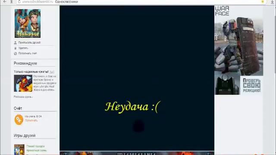Screen dimensions: 276x155
Task: Open friends' game thumbnail under Игры друзей
Action: coord(19,149)
